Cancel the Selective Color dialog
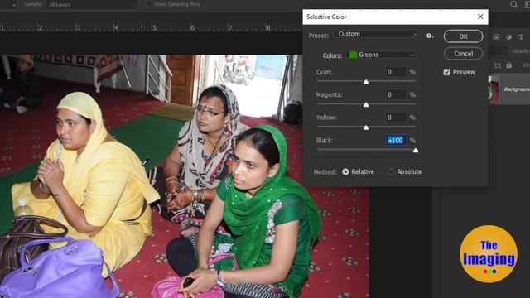Image resolution: width=530 pixels, height=298 pixels. coord(463,54)
